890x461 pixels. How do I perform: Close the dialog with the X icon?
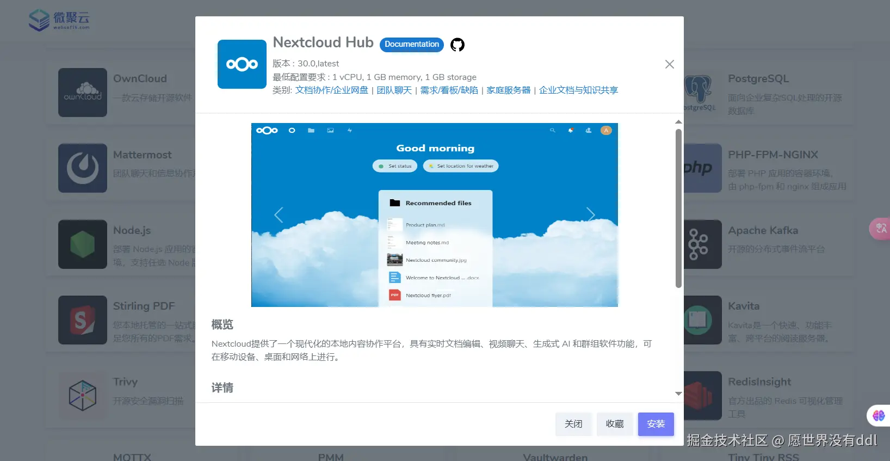click(x=670, y=64)
